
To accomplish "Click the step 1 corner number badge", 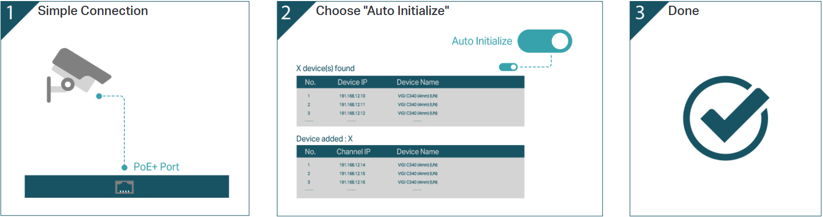I will click(10, 13).
